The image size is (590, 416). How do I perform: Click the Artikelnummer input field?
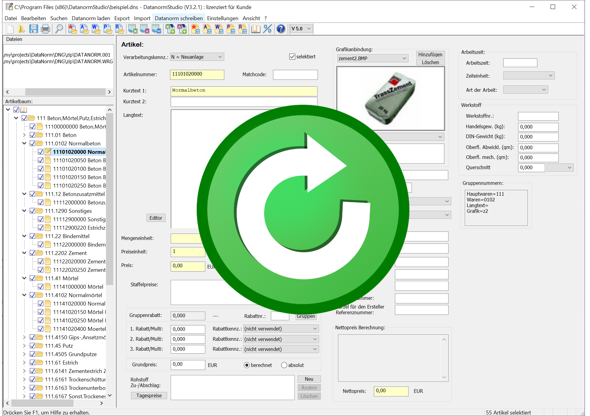pyautogui.click(x=197, y=74)
